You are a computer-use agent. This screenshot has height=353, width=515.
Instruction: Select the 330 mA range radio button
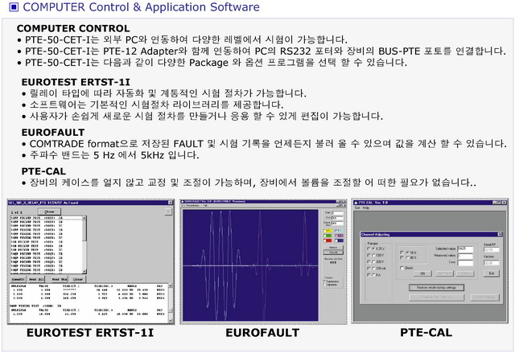pyautogui.click(x=373, y=269)
